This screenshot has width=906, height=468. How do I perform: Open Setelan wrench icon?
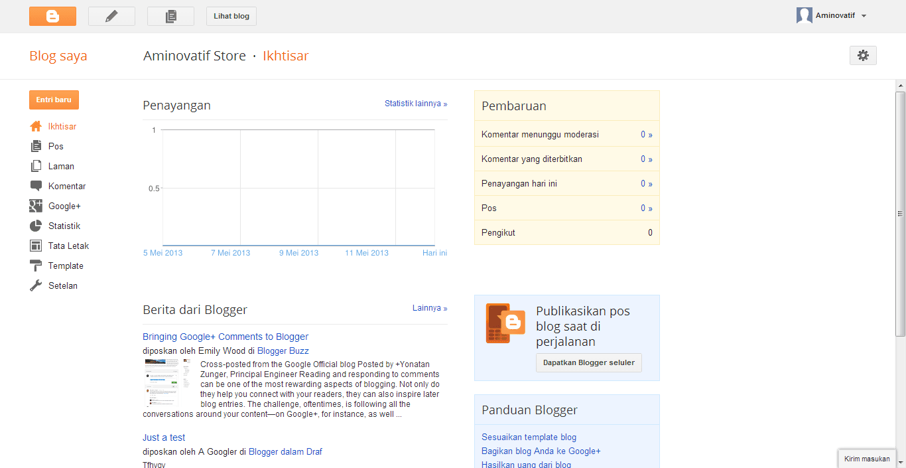point(36,285)
